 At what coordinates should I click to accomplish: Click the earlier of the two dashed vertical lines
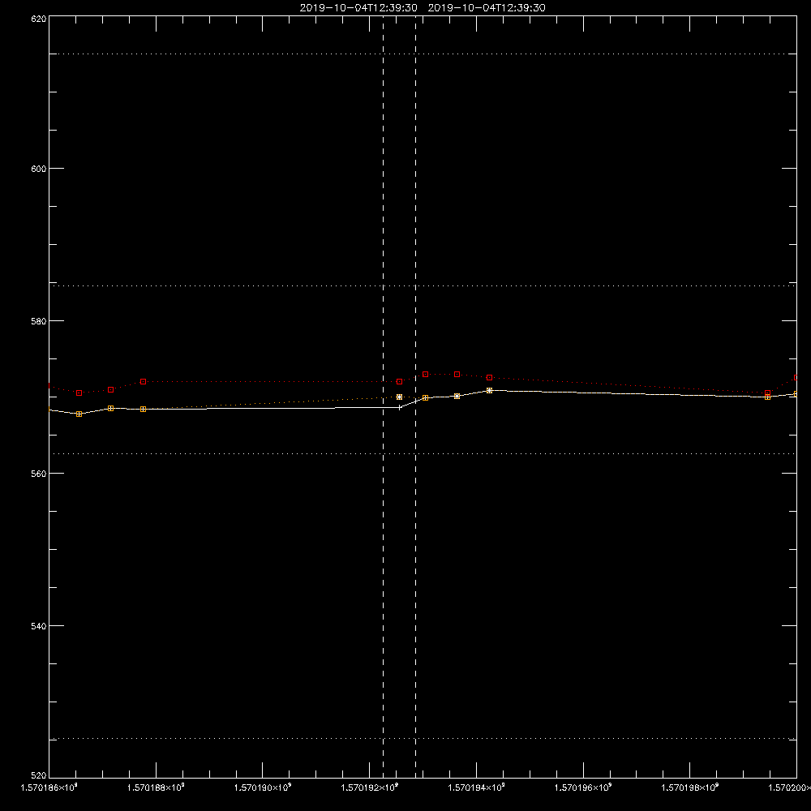click(384, 396)
